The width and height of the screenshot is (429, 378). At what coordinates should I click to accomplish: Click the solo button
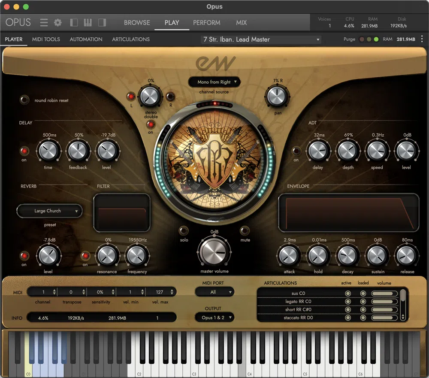184,230
